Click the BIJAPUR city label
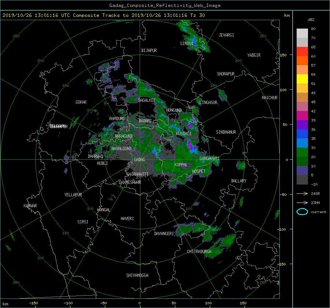The height and width of the screenshot is (308, 330). (x=149, y=51)
